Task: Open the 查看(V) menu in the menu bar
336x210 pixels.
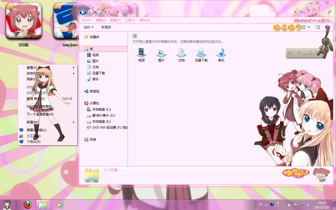Action: [x=115, y=20]
